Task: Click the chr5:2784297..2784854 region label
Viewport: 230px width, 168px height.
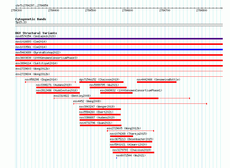Action: click(32, 5)
